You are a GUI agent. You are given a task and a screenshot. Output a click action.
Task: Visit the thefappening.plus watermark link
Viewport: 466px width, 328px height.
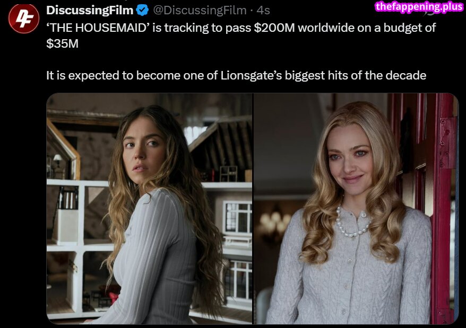(419, 6)
